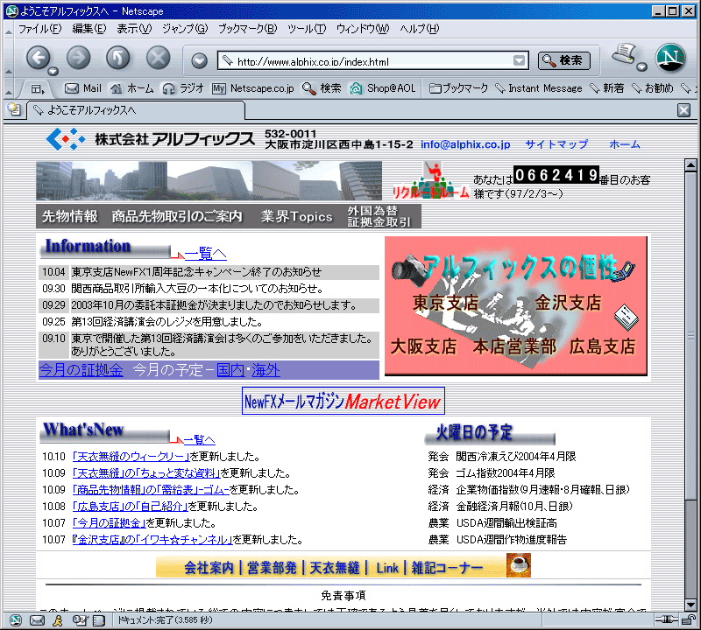Viewport: 701px width, 630px height.
Task: Open 外国為替証拠金取引 in navigation bar
Action: tap(379, 216)
